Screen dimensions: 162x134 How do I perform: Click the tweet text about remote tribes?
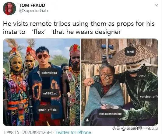coord(79,28)
